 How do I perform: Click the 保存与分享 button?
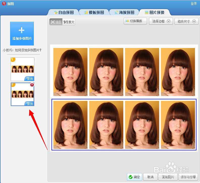click(x=188, y=177)
